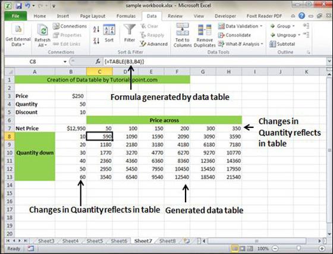This screenshot has height=254, width=333.
Task: Switch to the Formulas ribbon tab
Action: 126,16
